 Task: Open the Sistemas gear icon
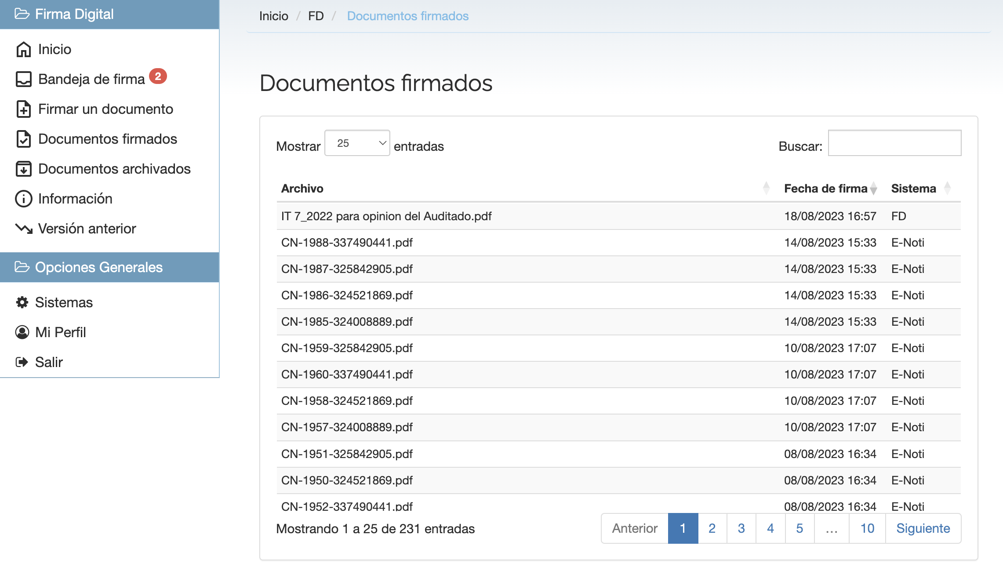(x=22, y=302)
